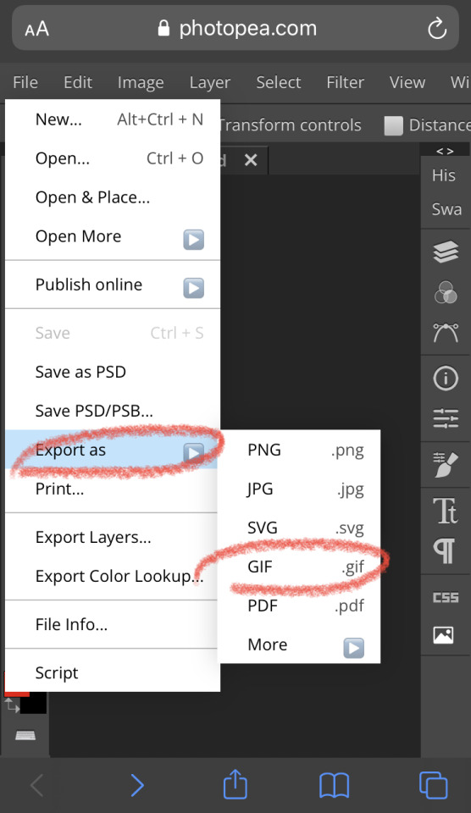Go back in Safari
The height and width of the screenshot is (813, 471).
[x=36, y=786]
